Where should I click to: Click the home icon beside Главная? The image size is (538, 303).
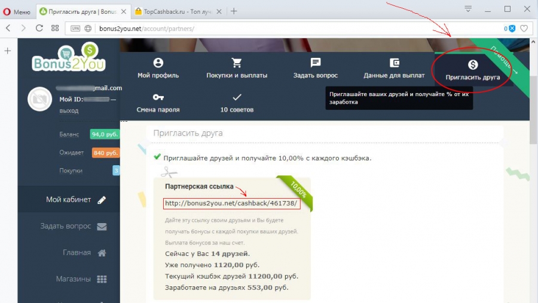click(102, 253)
